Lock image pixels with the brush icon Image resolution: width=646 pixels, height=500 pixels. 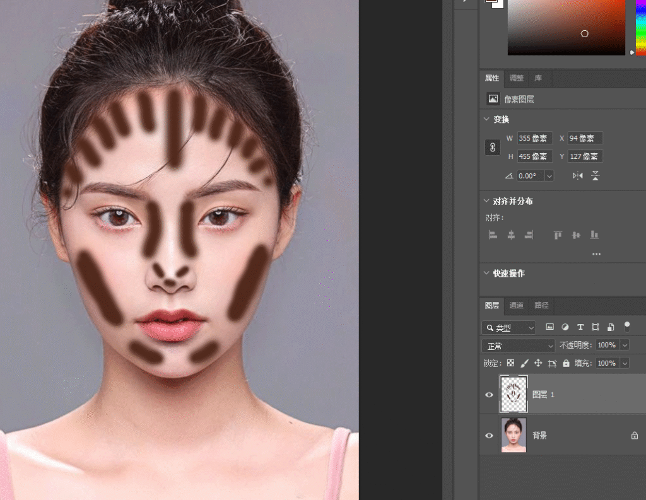[524, 363]
